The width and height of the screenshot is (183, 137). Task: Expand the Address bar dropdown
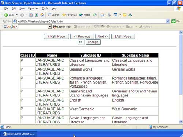pos(168,21)
